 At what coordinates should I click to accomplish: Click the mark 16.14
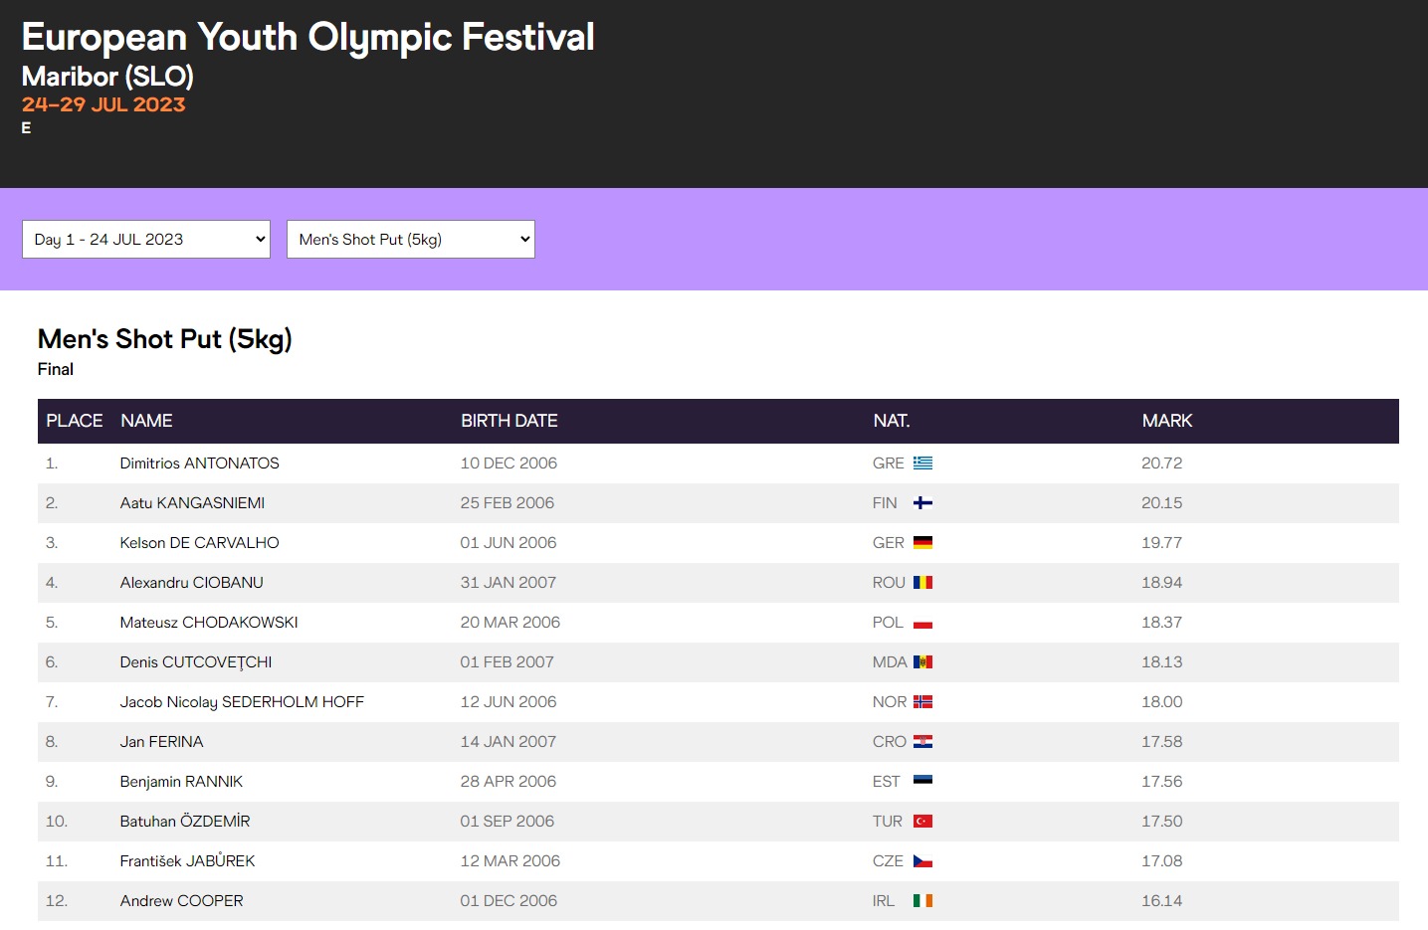pos(1162,900)
